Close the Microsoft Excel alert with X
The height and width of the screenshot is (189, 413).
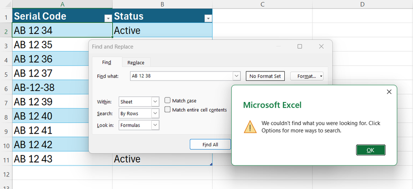coord(389,92)
